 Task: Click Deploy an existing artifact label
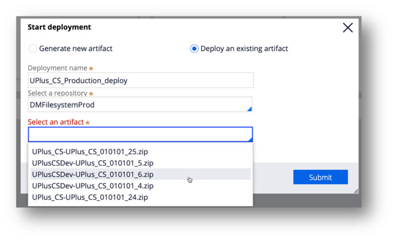[244, 49]
